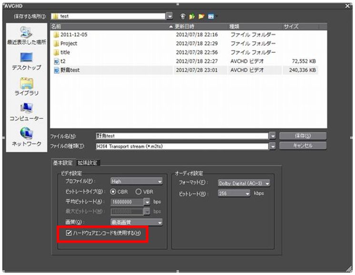Expand the ファイル名 dropdown arrow
Viewport: 355px width, 275px height.
pyautogui.click(x=273, y=136)
